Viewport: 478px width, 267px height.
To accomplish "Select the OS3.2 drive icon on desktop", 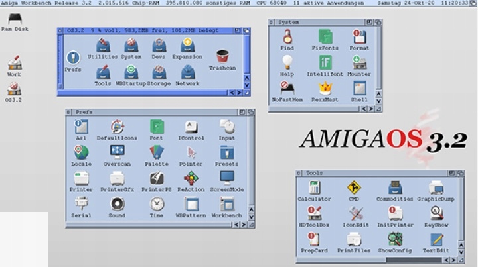I will click(14, 89).
